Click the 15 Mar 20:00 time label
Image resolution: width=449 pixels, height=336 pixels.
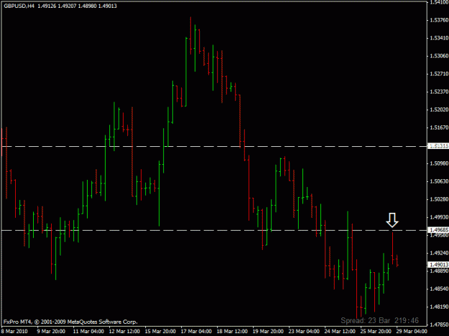pos(160,331)
